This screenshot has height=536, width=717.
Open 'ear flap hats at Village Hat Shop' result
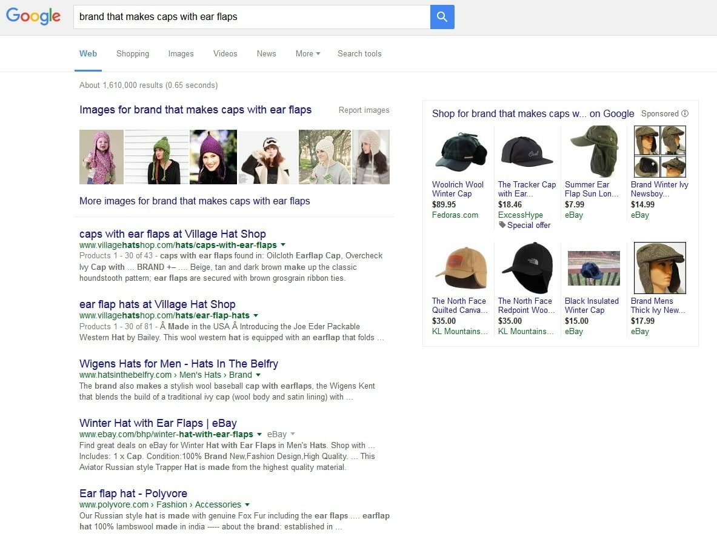[158, 304]
